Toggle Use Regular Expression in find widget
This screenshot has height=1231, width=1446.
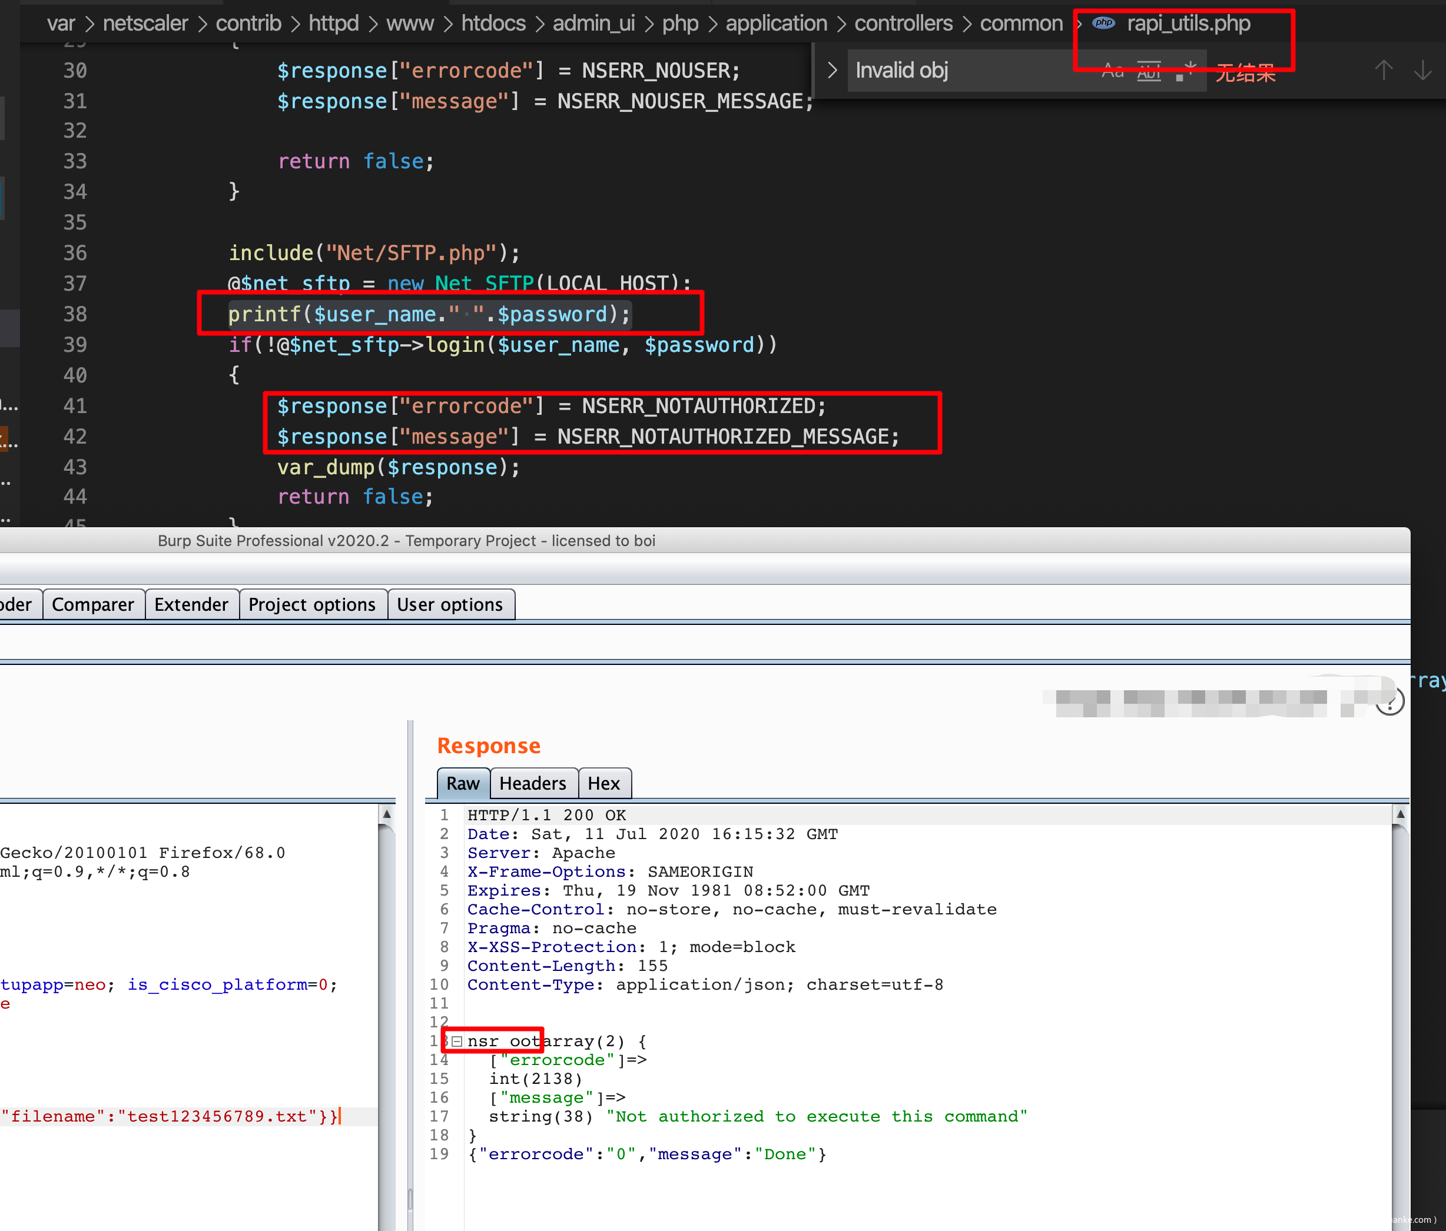[x=1185, y=71]
